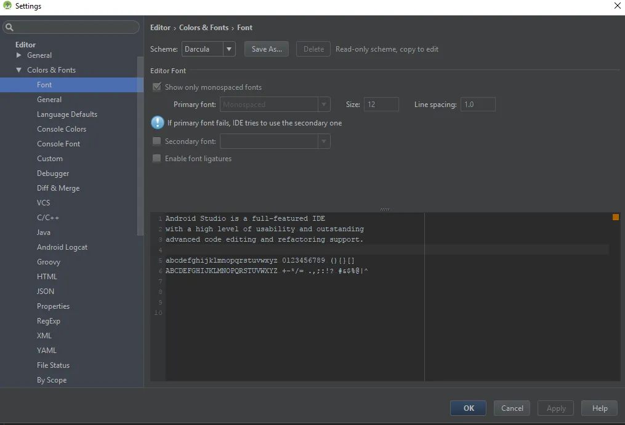625x425 pixels.
Task: Open JSON color settings
Action: (x=46, y=291)
